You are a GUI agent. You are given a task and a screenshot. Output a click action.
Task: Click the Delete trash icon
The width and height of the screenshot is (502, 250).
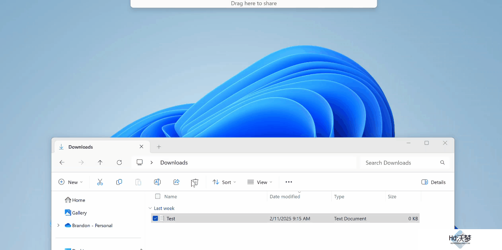(x=195, y=182)
